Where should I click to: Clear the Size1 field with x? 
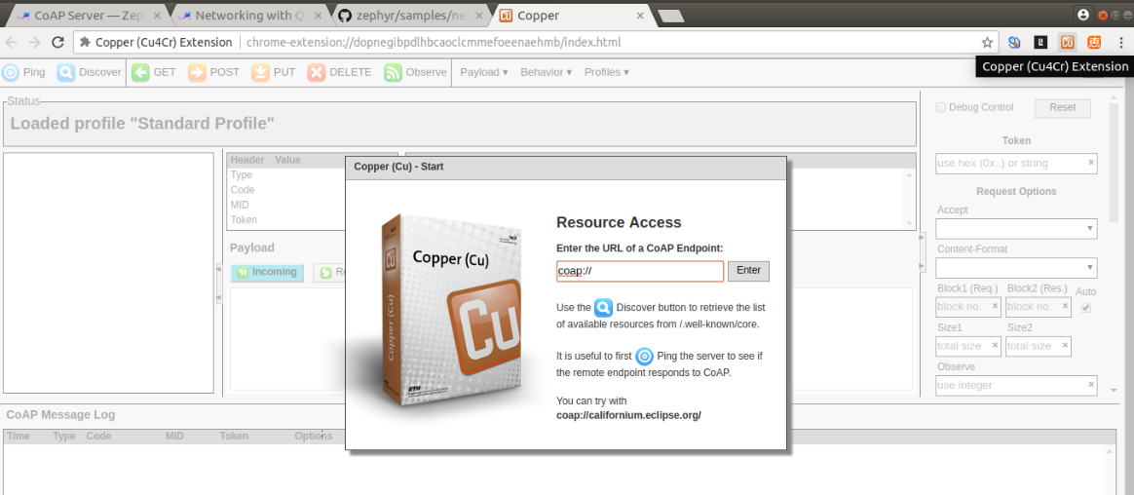pyautogui.click(x=995, y=346)
